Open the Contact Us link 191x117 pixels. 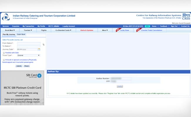[185, 26]
